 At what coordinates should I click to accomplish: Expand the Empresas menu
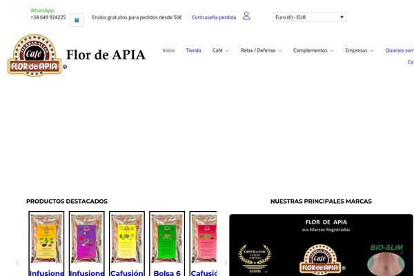(359, 50)
